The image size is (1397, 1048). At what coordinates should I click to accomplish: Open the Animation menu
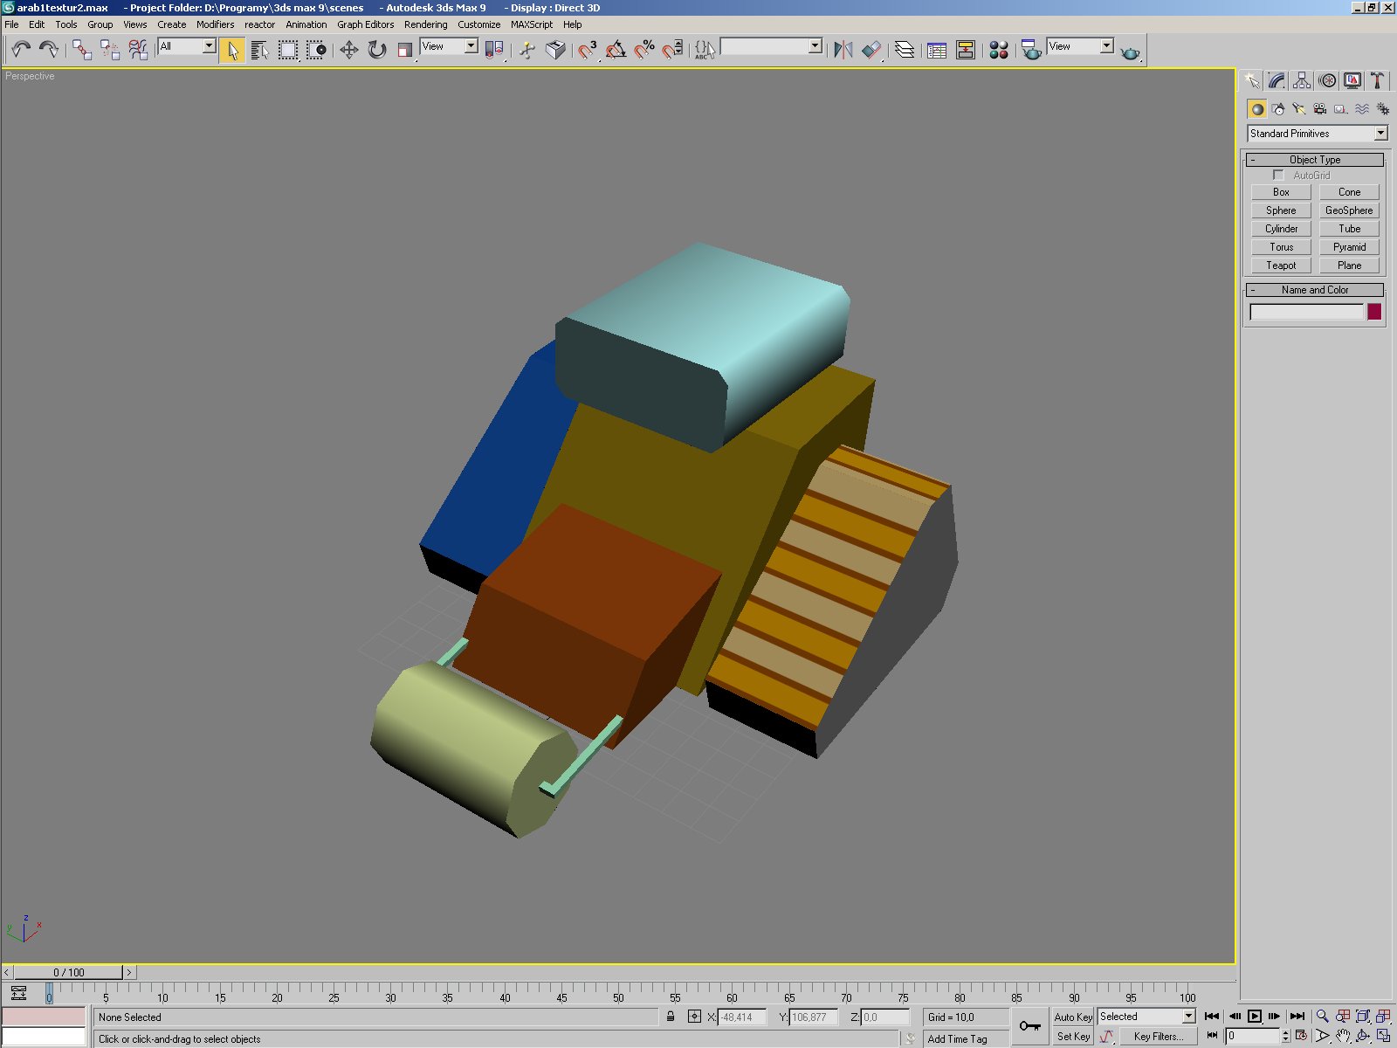pos(306,24)
